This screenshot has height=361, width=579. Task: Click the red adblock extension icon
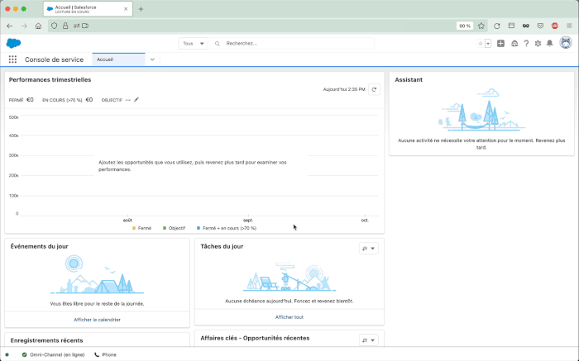click(555, 26)
